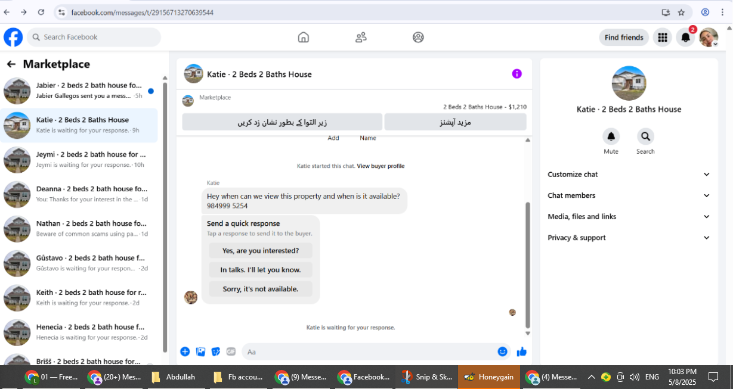Image resolution: width=733 pixels, height=389 pixels.
Task: Open Jabier 2 beds 2 bath conversation
Action: point(79,91)
